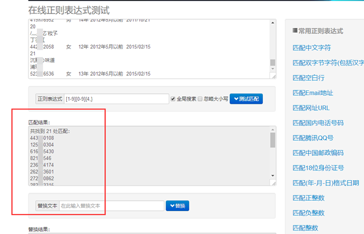Select the 匹配空白行 link

click(308, 78)
